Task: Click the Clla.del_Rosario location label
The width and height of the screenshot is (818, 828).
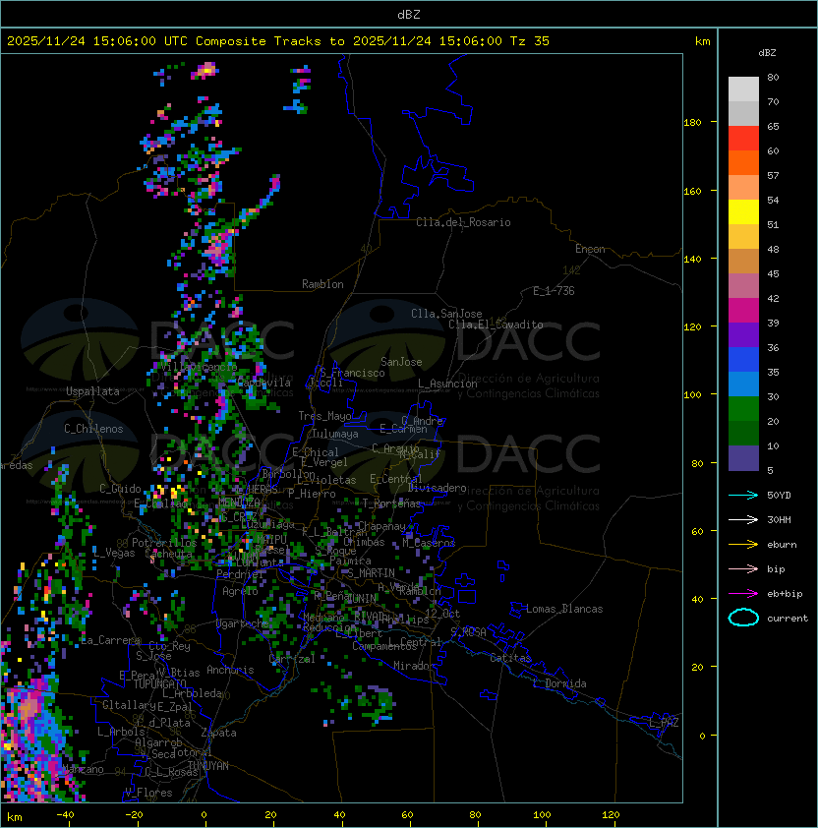Action: [463, 222]
